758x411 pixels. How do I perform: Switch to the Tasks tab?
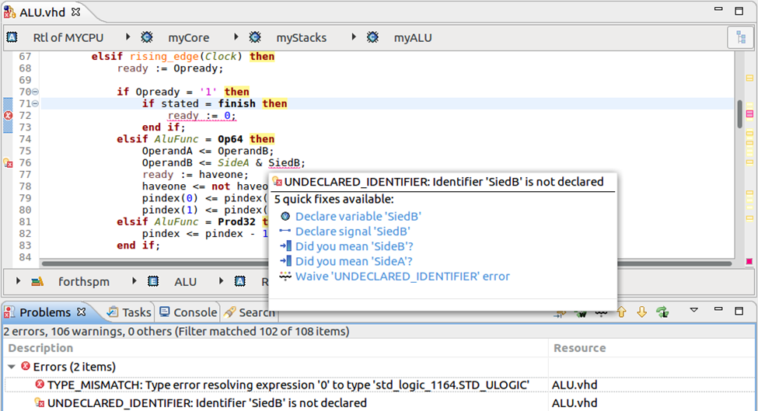pos(129,312)
